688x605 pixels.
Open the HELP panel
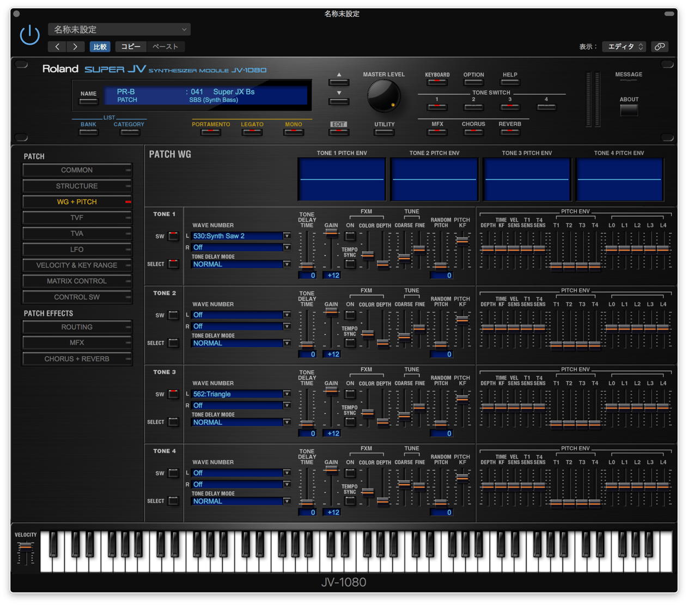(x=509, y=81)
